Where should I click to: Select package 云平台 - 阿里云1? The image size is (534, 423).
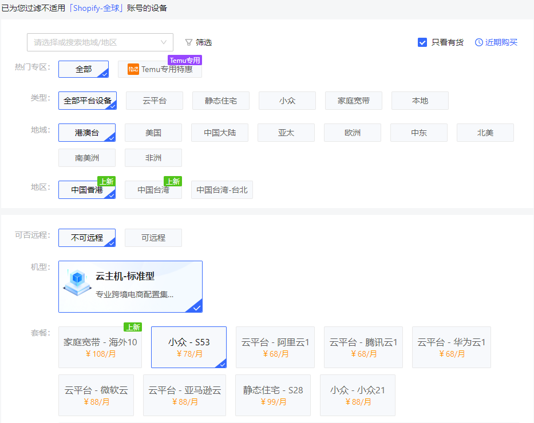click(275, 347)
